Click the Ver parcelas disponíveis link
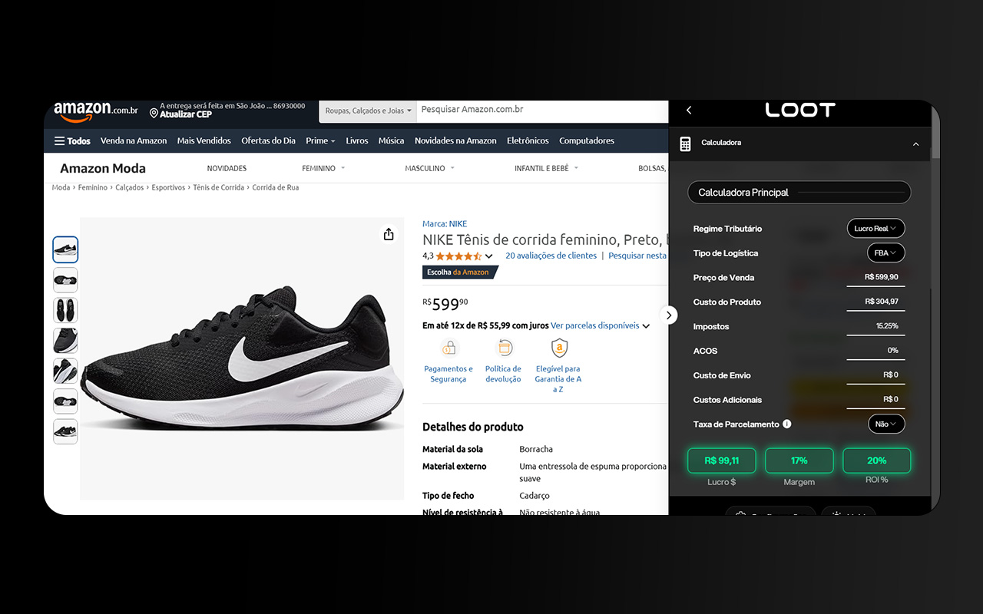This screenshot has width=983, height=614. pyautogui.click(x=595, y=325)
